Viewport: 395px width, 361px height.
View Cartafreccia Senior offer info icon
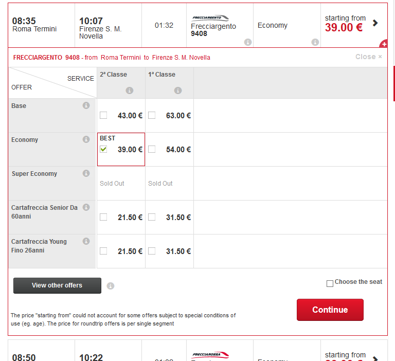point(86,207)
